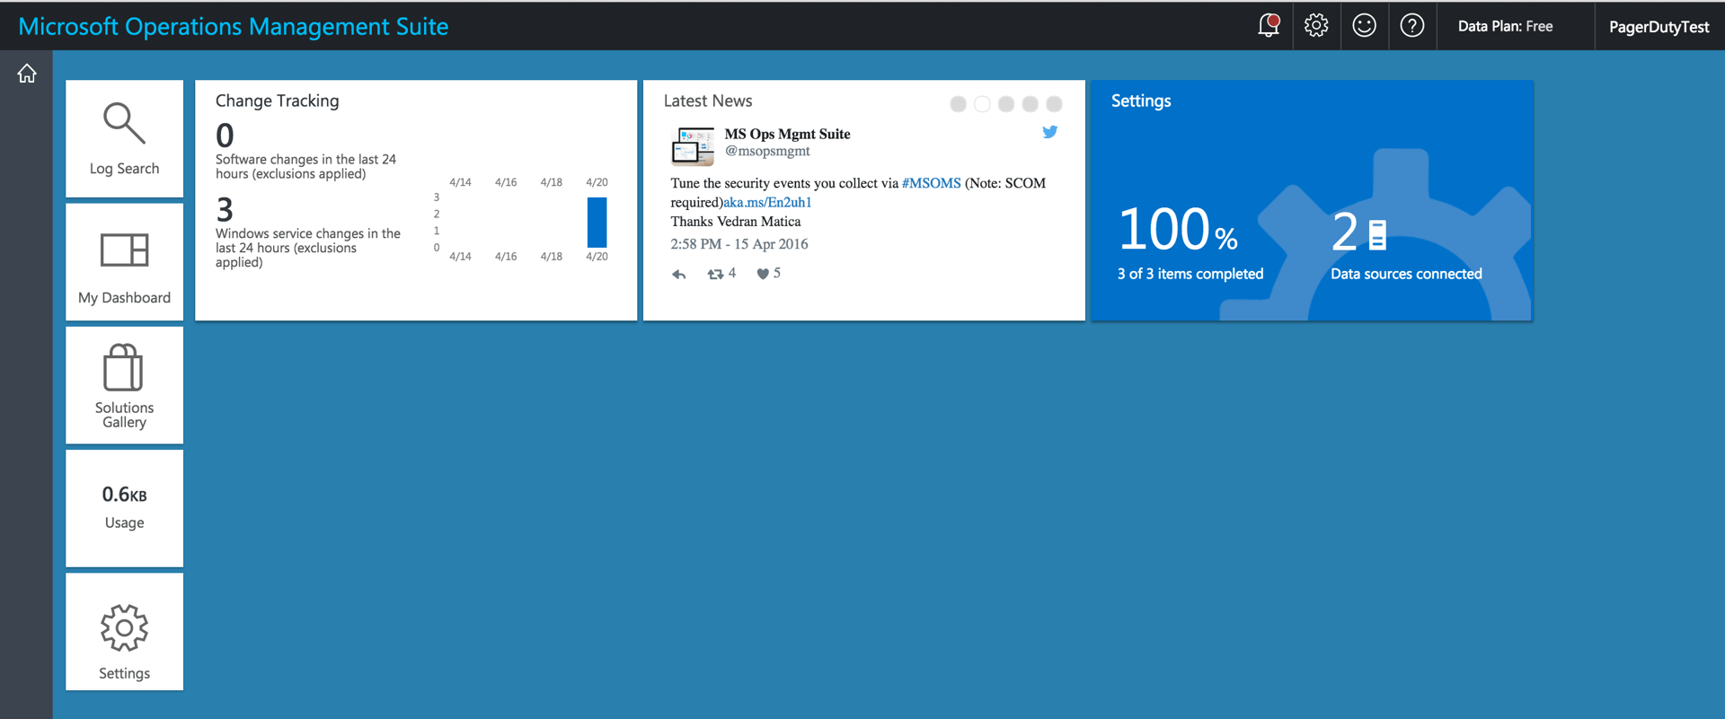The height and width of the screenshot is (719, 1725).
Task: Click the #MSOMS hashtag link
Action: tap(931, 183)
